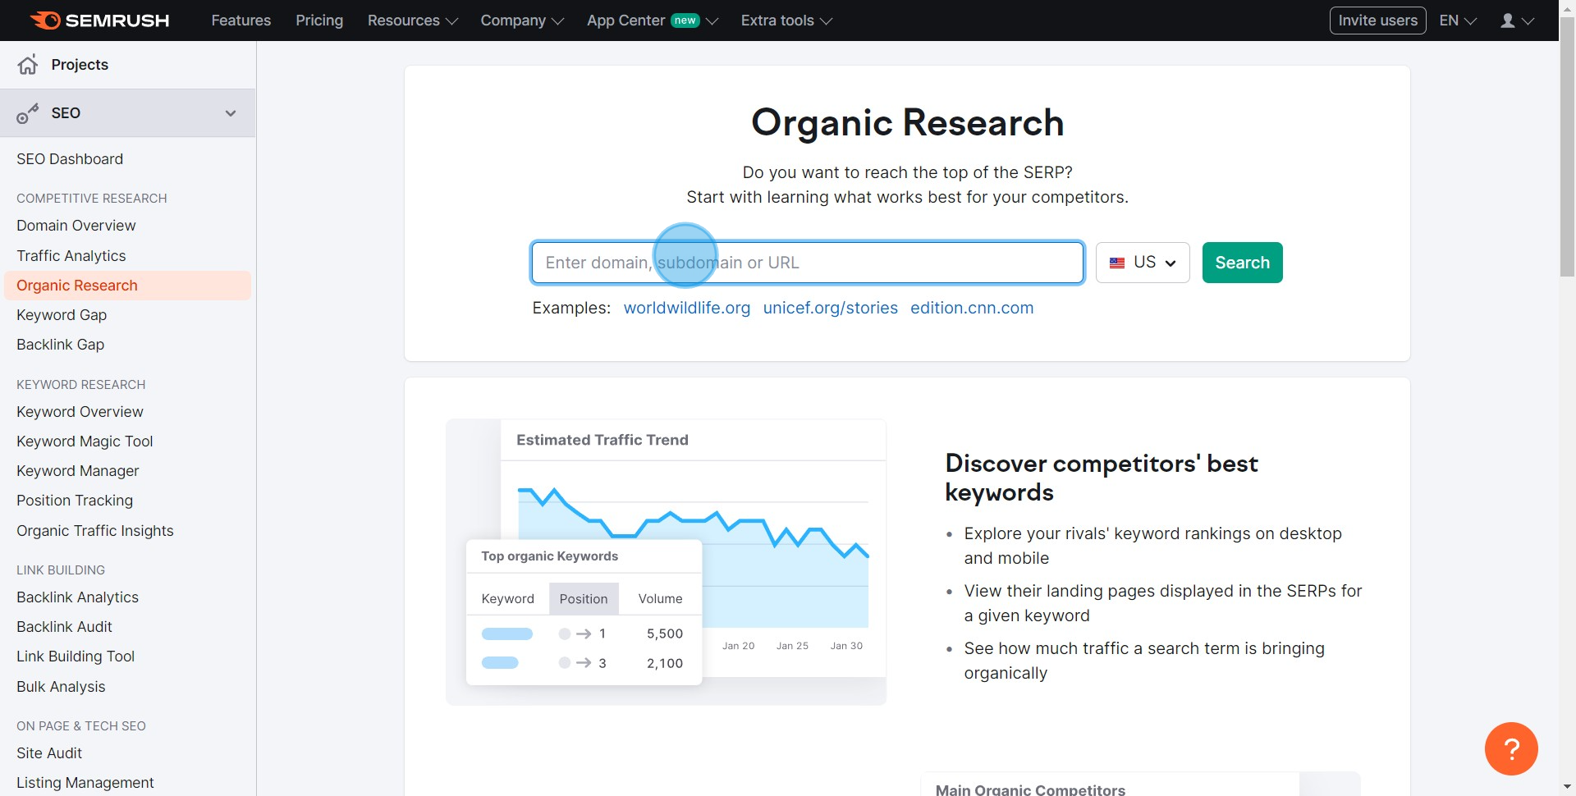1576x796 pixels.
Task: Open the Resources dropdown menu
Action: point(412,21)
